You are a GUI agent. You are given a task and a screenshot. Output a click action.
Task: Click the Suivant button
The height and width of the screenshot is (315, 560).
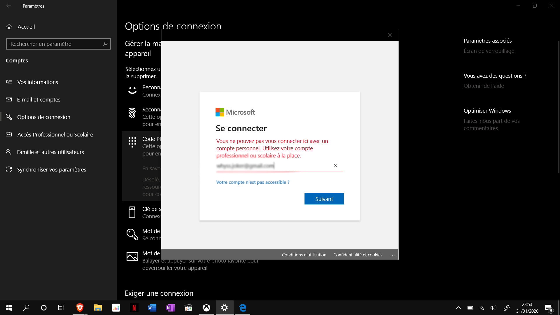[x=324, y=199]
